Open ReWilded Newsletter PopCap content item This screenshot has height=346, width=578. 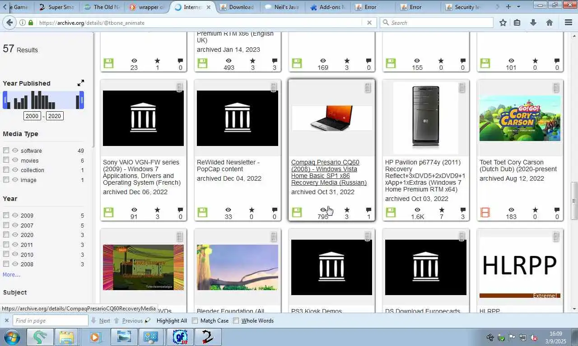(228, 165)
